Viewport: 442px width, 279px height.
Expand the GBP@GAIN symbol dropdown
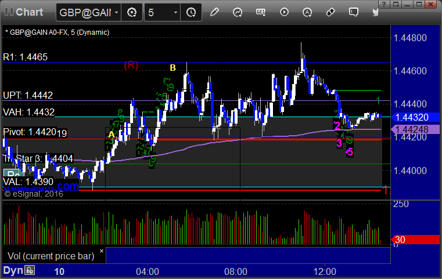116,12
